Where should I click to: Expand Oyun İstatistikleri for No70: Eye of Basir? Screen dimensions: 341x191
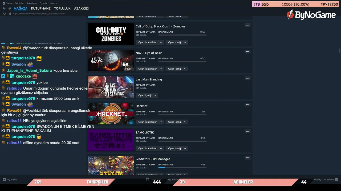coord(150,69)
